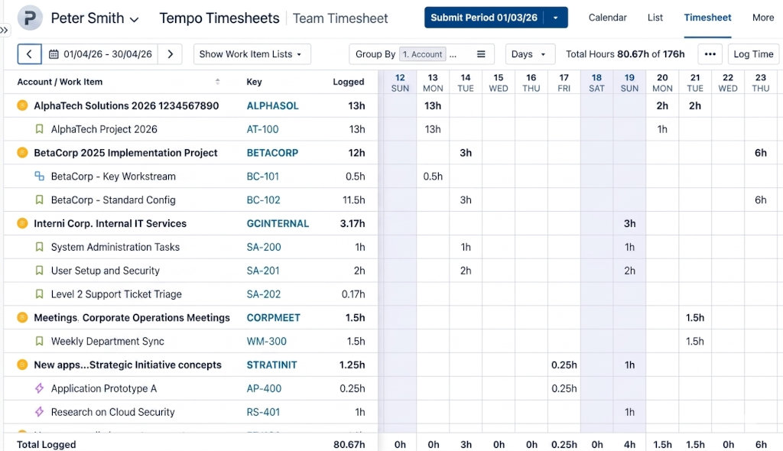
Task: Click AlphaTech Project 2026 story bookmark icon
Action: coord(40,129)
